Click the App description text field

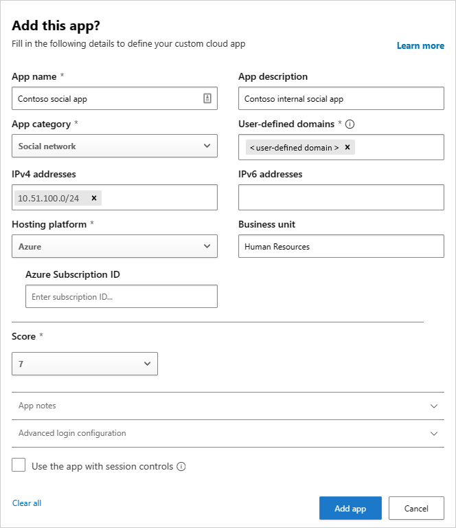point(341,98)
